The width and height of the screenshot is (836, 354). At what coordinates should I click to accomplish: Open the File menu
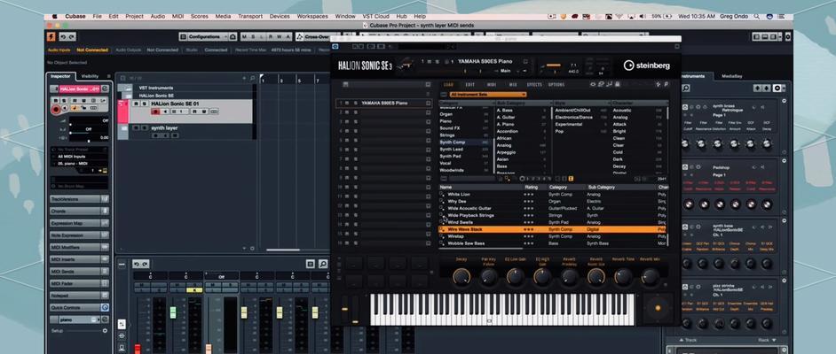click(x=97, y=17)
